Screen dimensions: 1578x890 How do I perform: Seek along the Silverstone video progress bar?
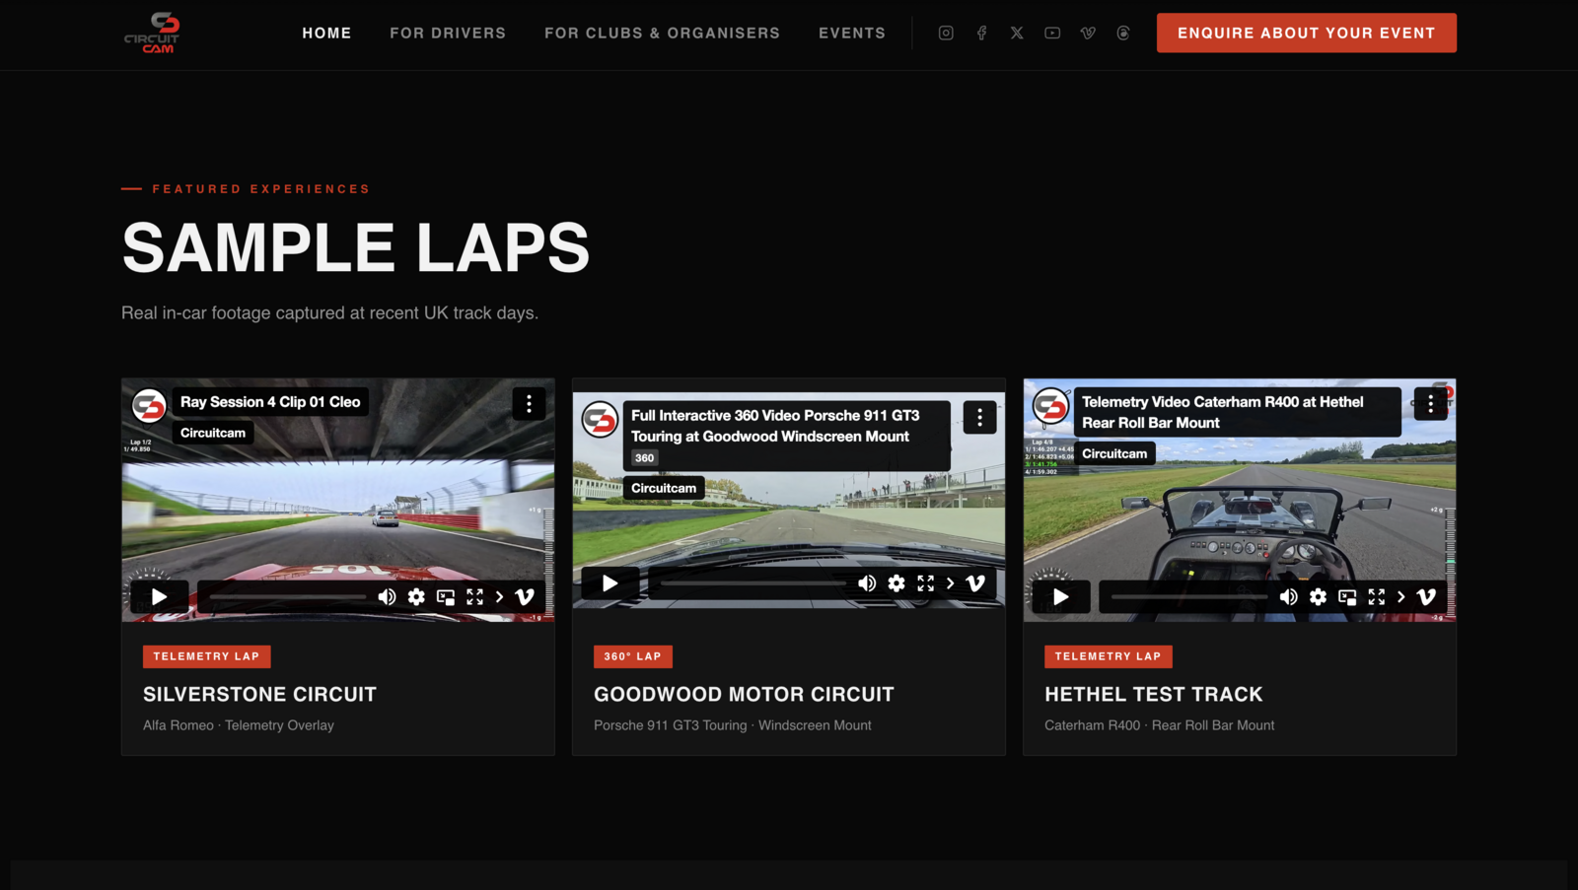coord(287,596)
